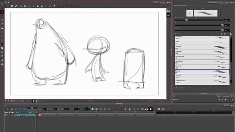This screenshot has height=132, width=235.
Task: Click the collapse arrows between camera view and timeline
Action: click(120, 103)
